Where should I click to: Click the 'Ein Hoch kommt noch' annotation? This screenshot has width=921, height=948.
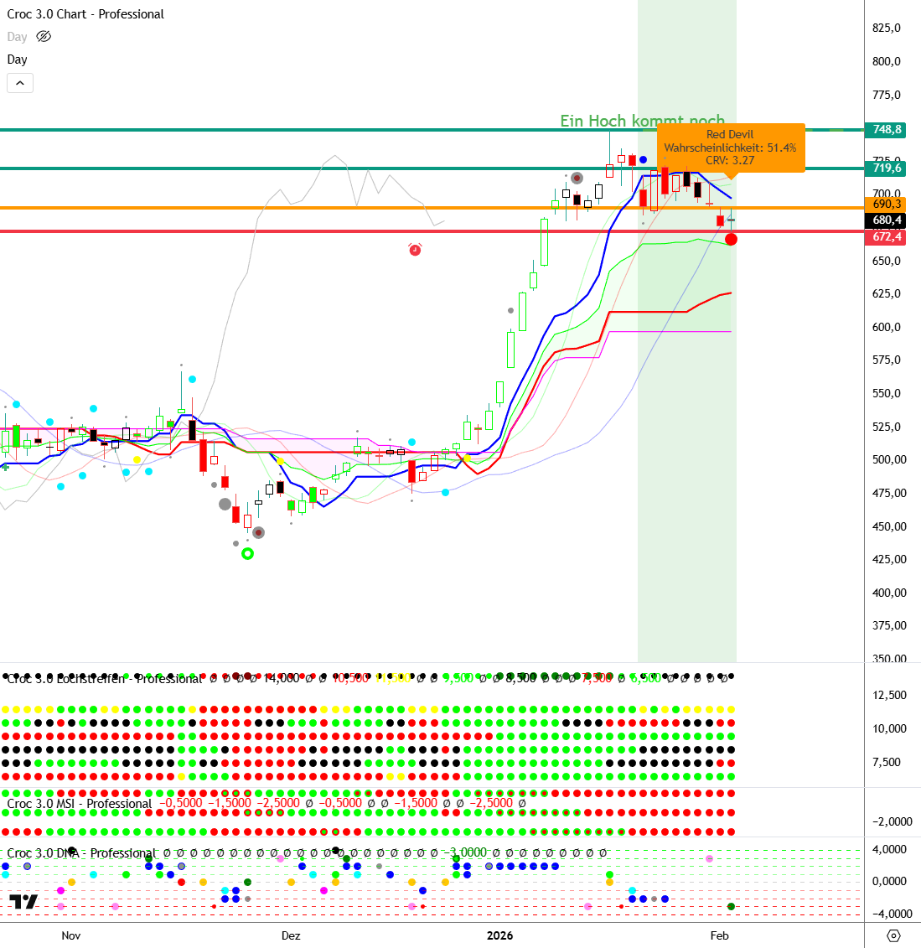click(642, 121)
